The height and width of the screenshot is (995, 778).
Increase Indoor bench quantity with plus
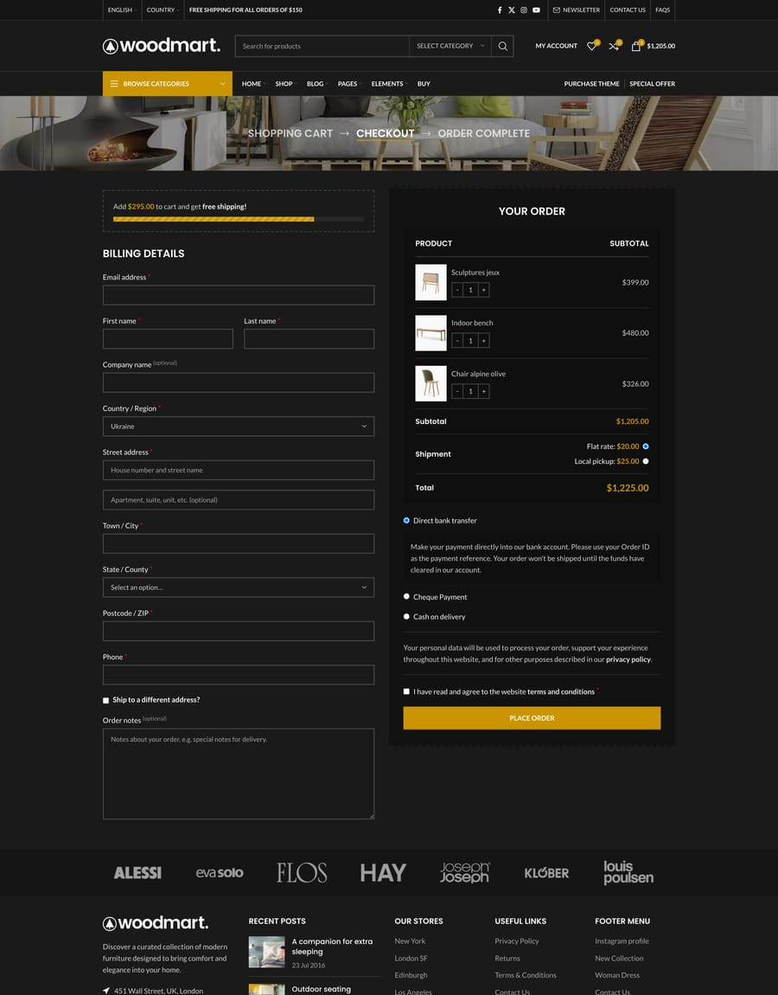point(484,341)
